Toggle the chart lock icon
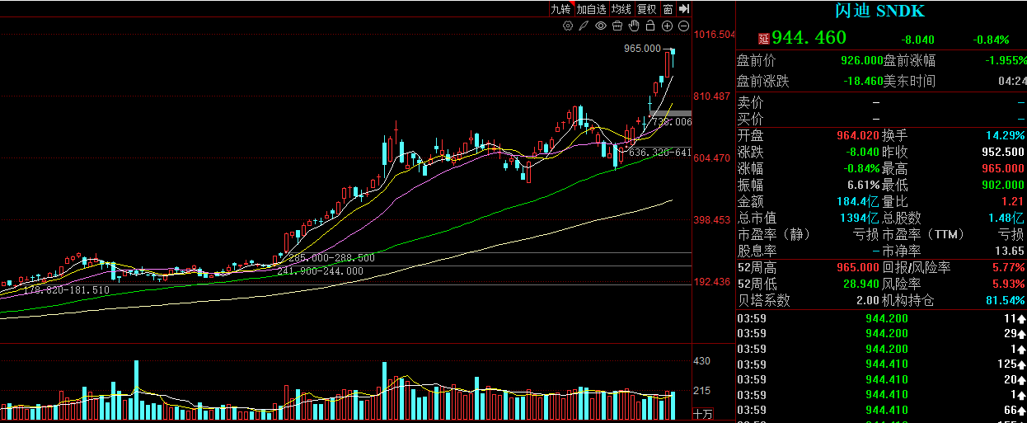The height and width of the screenshot is (423, 1027). [650, 26]
